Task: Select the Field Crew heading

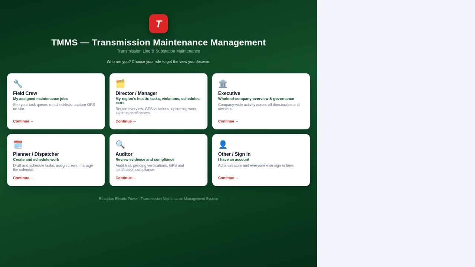Action: tap(25, 93)
